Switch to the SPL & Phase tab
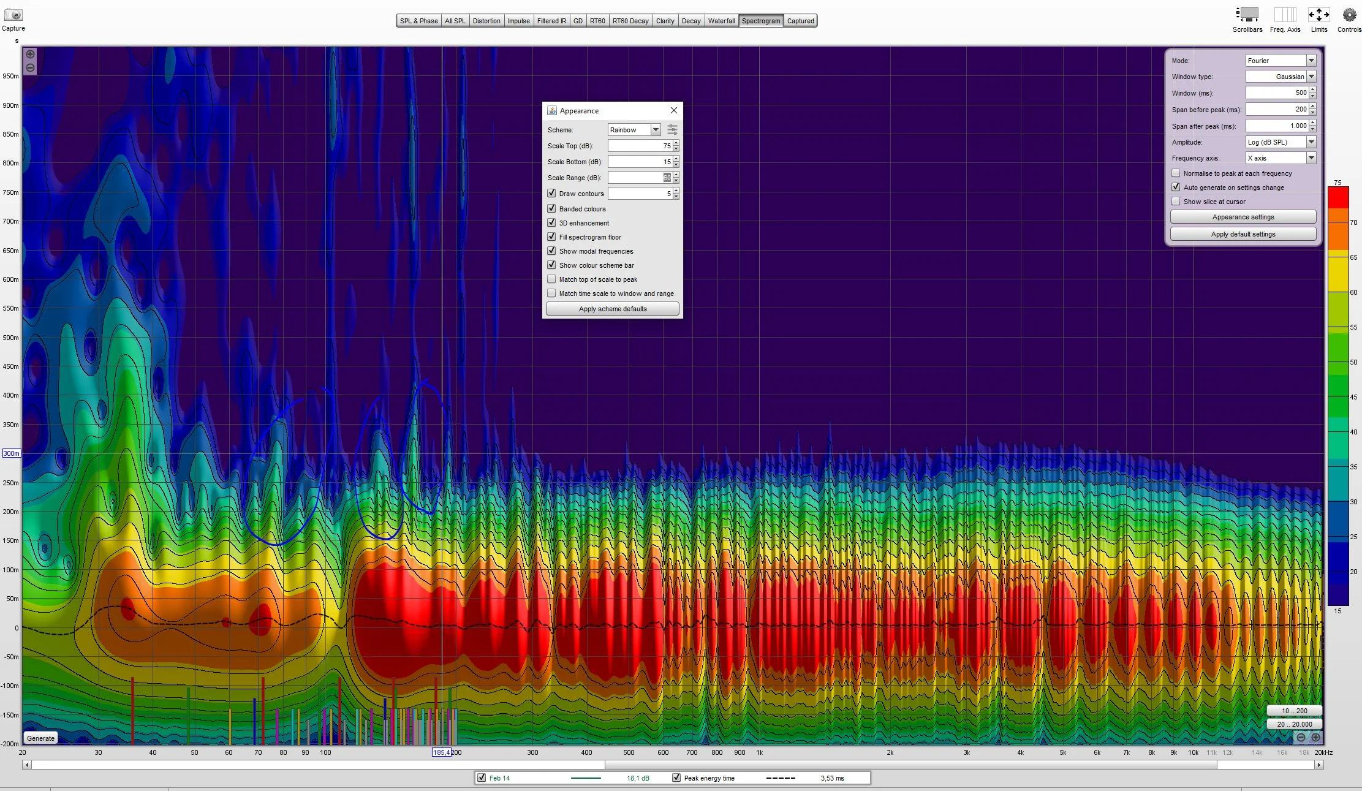The image size is (1362, 791). point(419,21)
